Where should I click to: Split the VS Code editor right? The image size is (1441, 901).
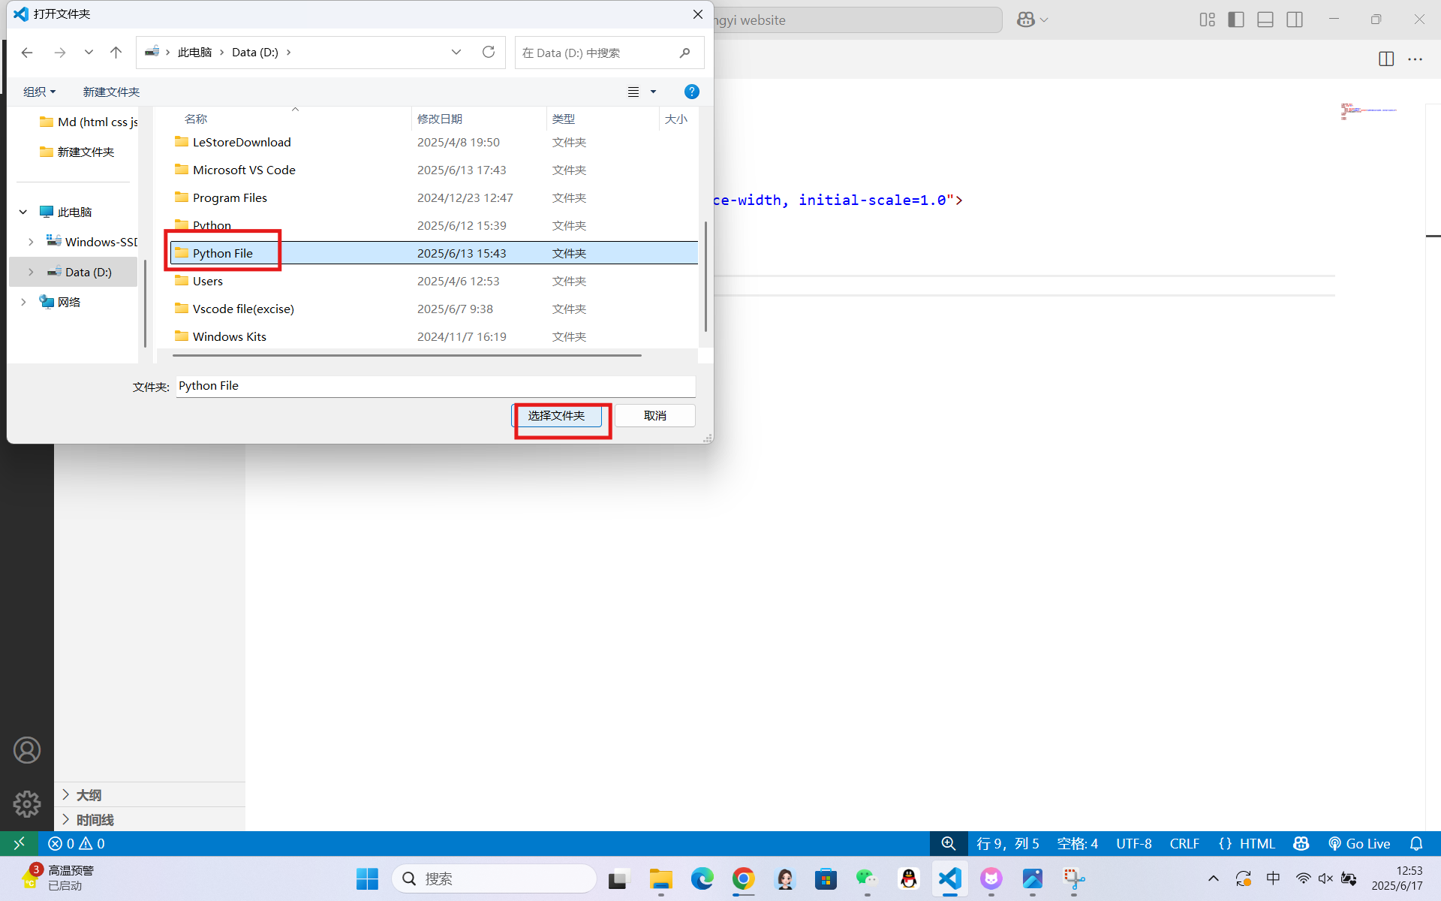[x=1386, y=59]
